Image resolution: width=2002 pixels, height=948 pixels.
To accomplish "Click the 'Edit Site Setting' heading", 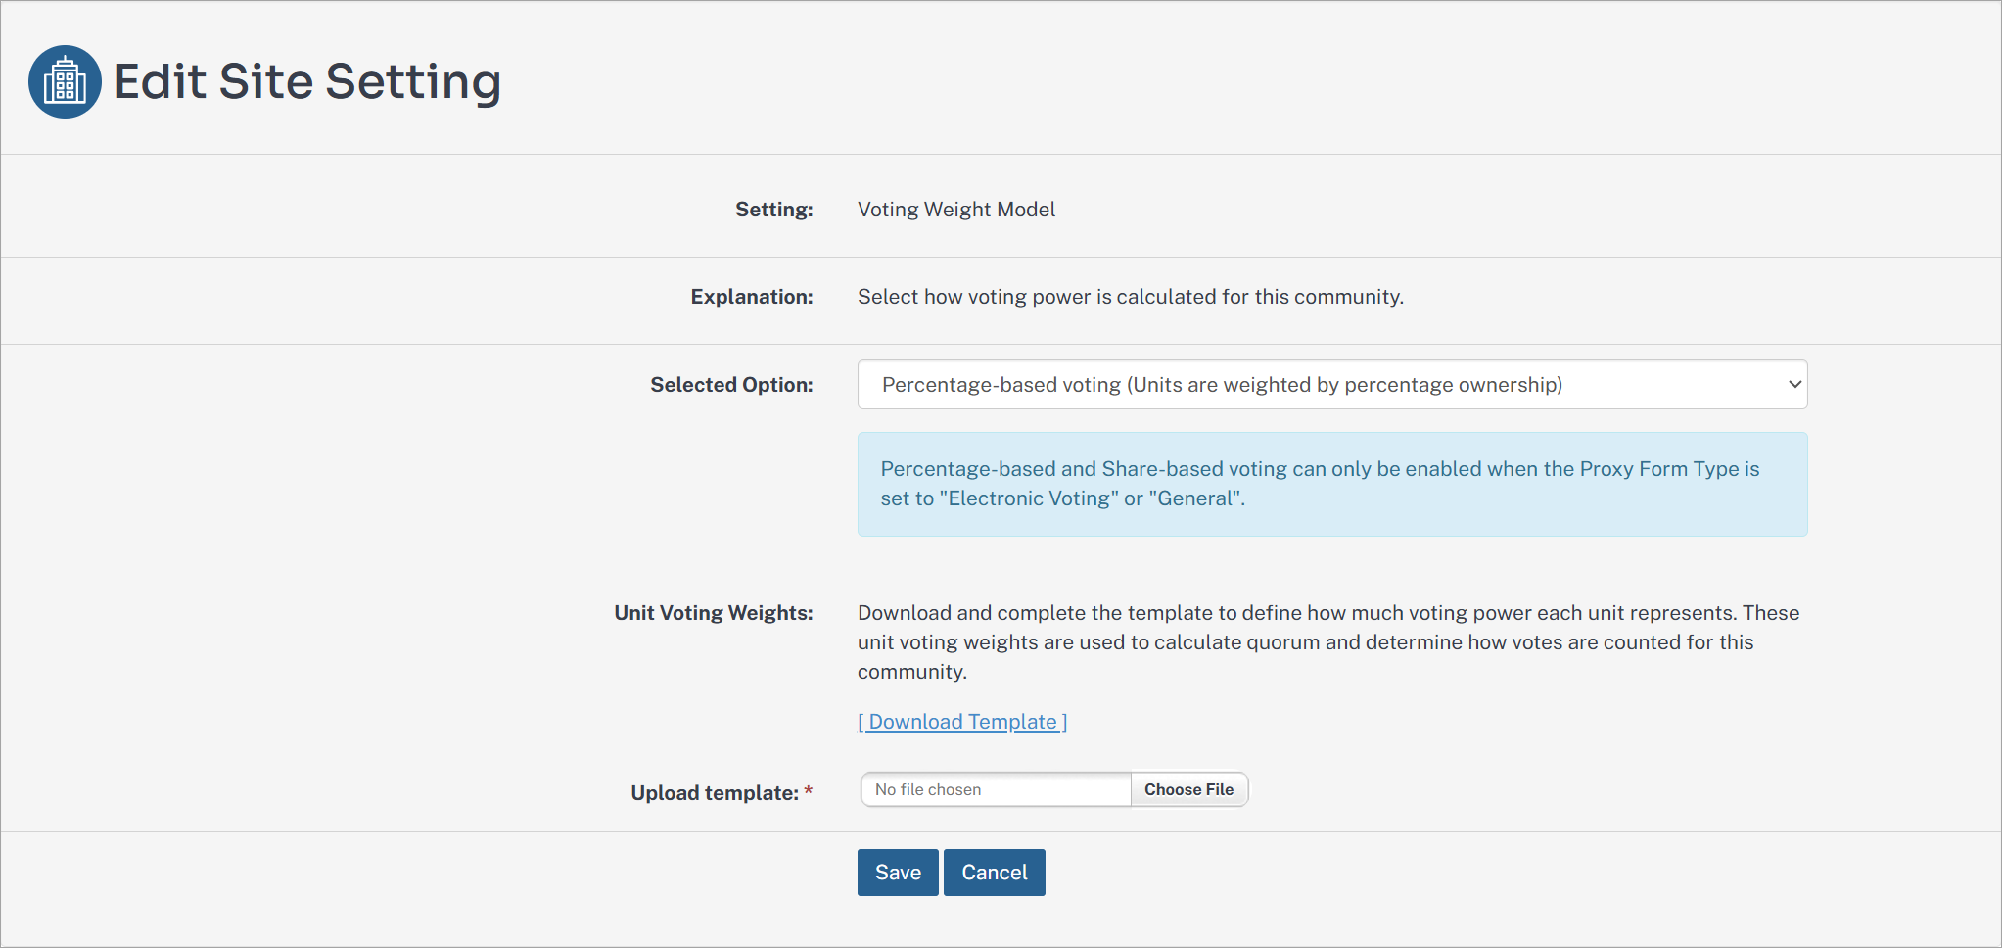I will click(307, 81).
